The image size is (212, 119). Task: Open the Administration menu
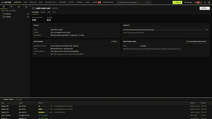pos(108,2)
